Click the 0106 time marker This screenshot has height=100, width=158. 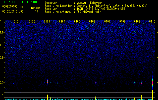92,21
